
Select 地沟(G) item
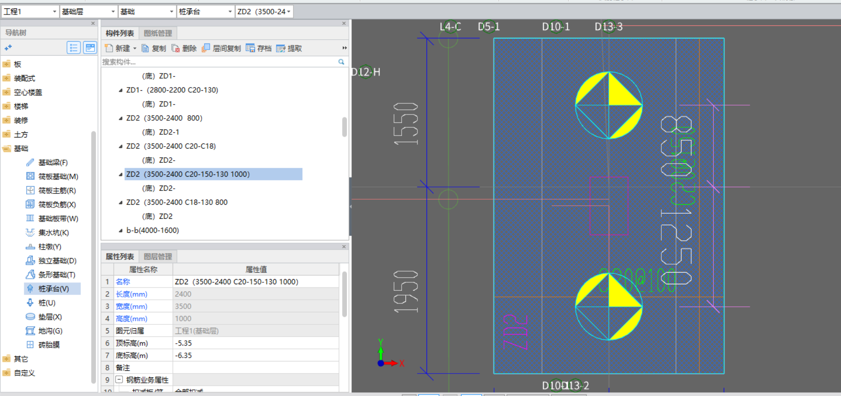(x=50, y=331)
